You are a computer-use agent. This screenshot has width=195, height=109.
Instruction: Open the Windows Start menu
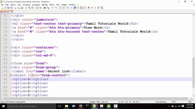click(3, 106)
